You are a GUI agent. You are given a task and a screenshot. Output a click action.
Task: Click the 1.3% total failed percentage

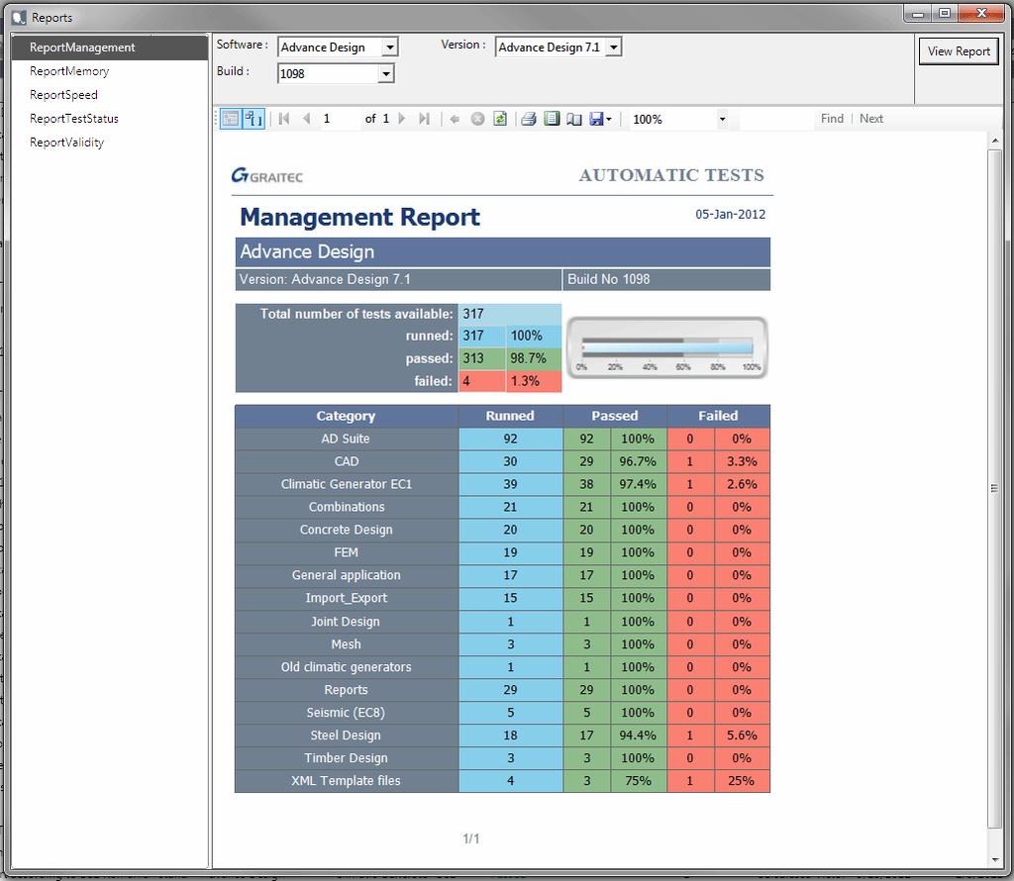click(x=534, y=381)
